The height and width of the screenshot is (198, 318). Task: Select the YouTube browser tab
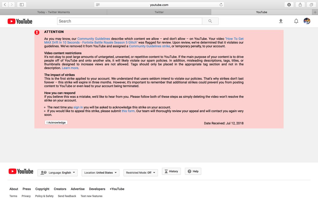click(262, 12)
